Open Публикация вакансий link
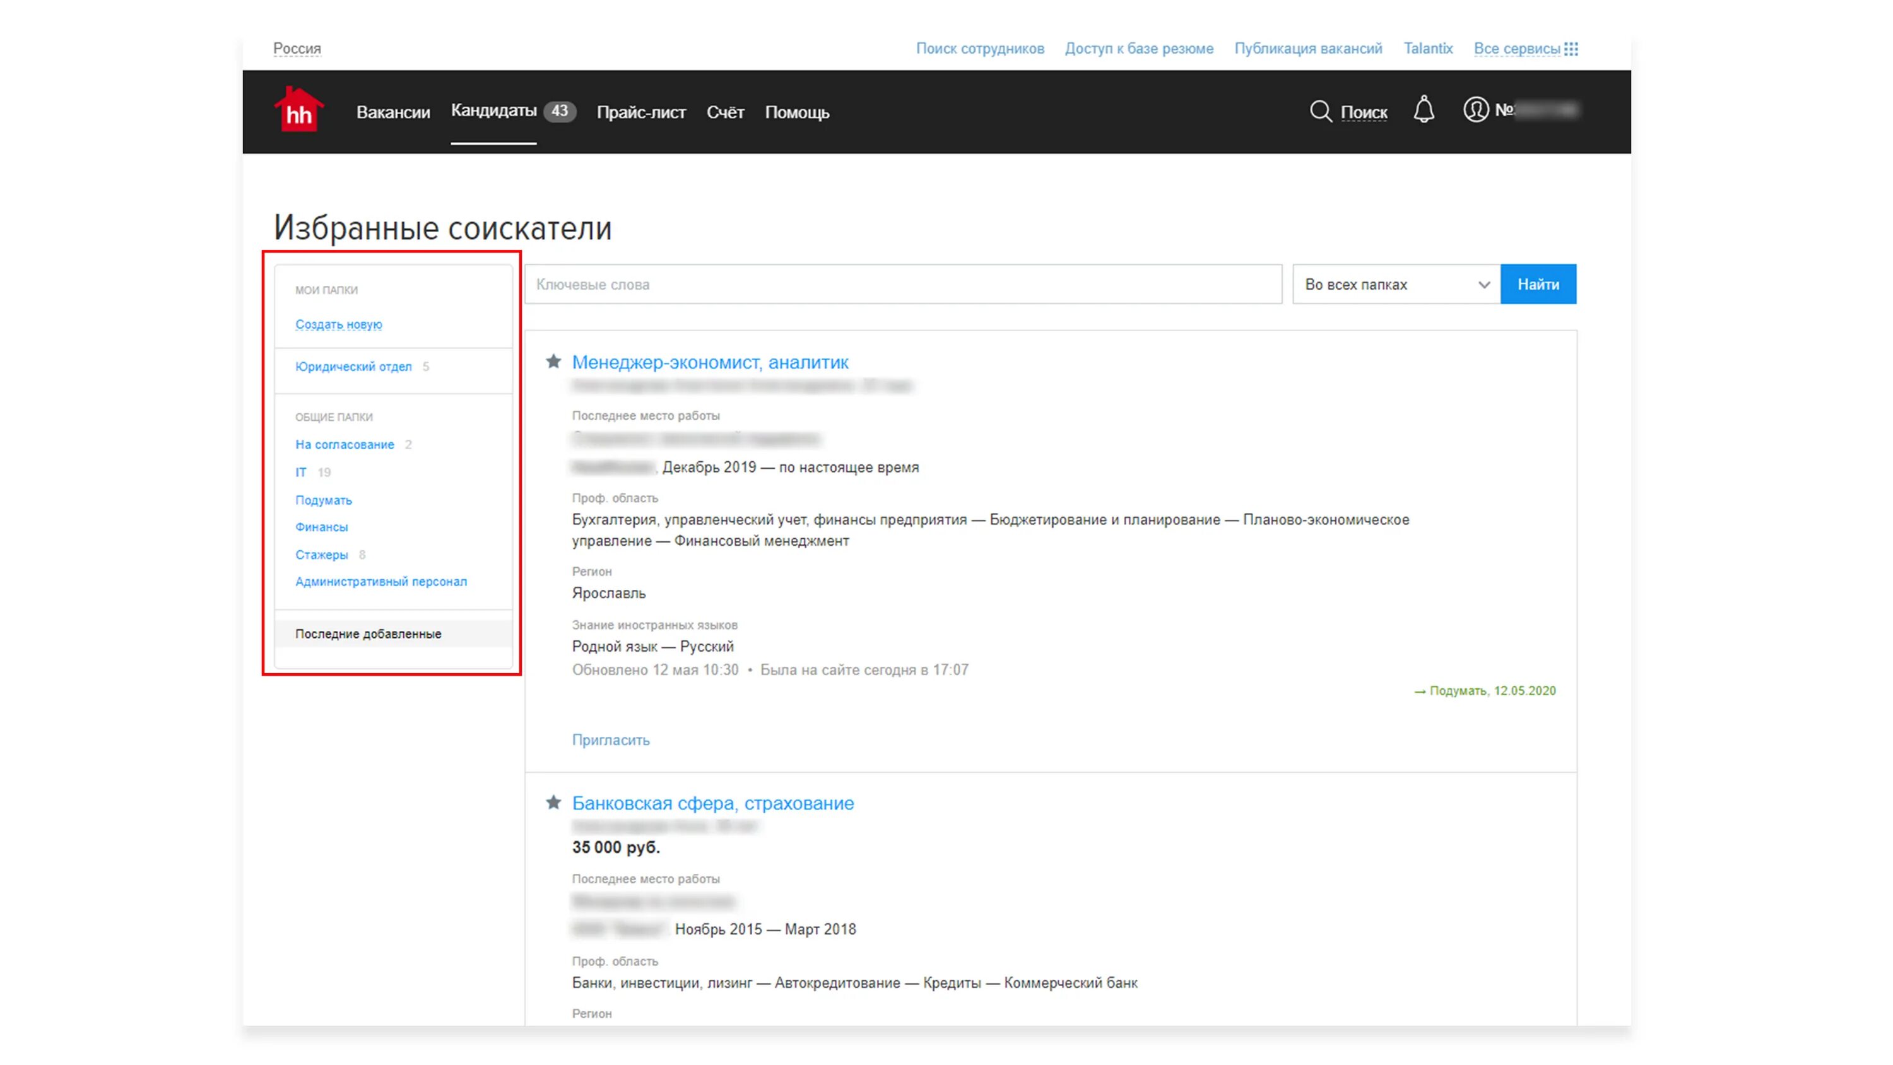 pos(1308,49)
